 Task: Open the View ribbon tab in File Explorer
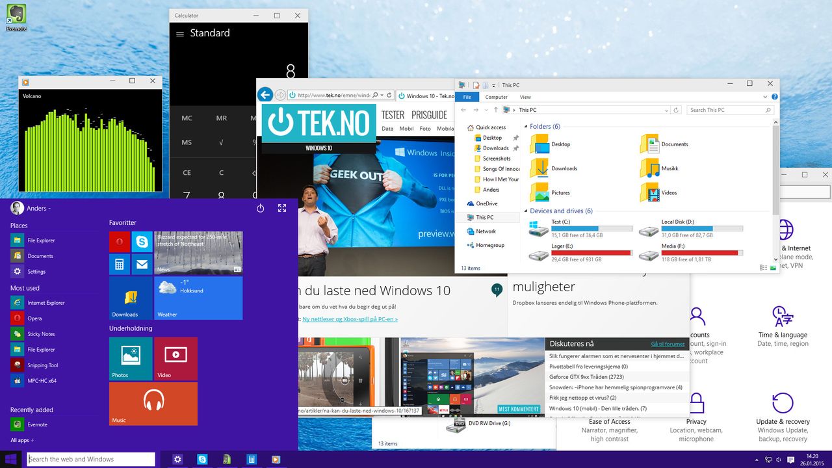click(x=525, y=97)
